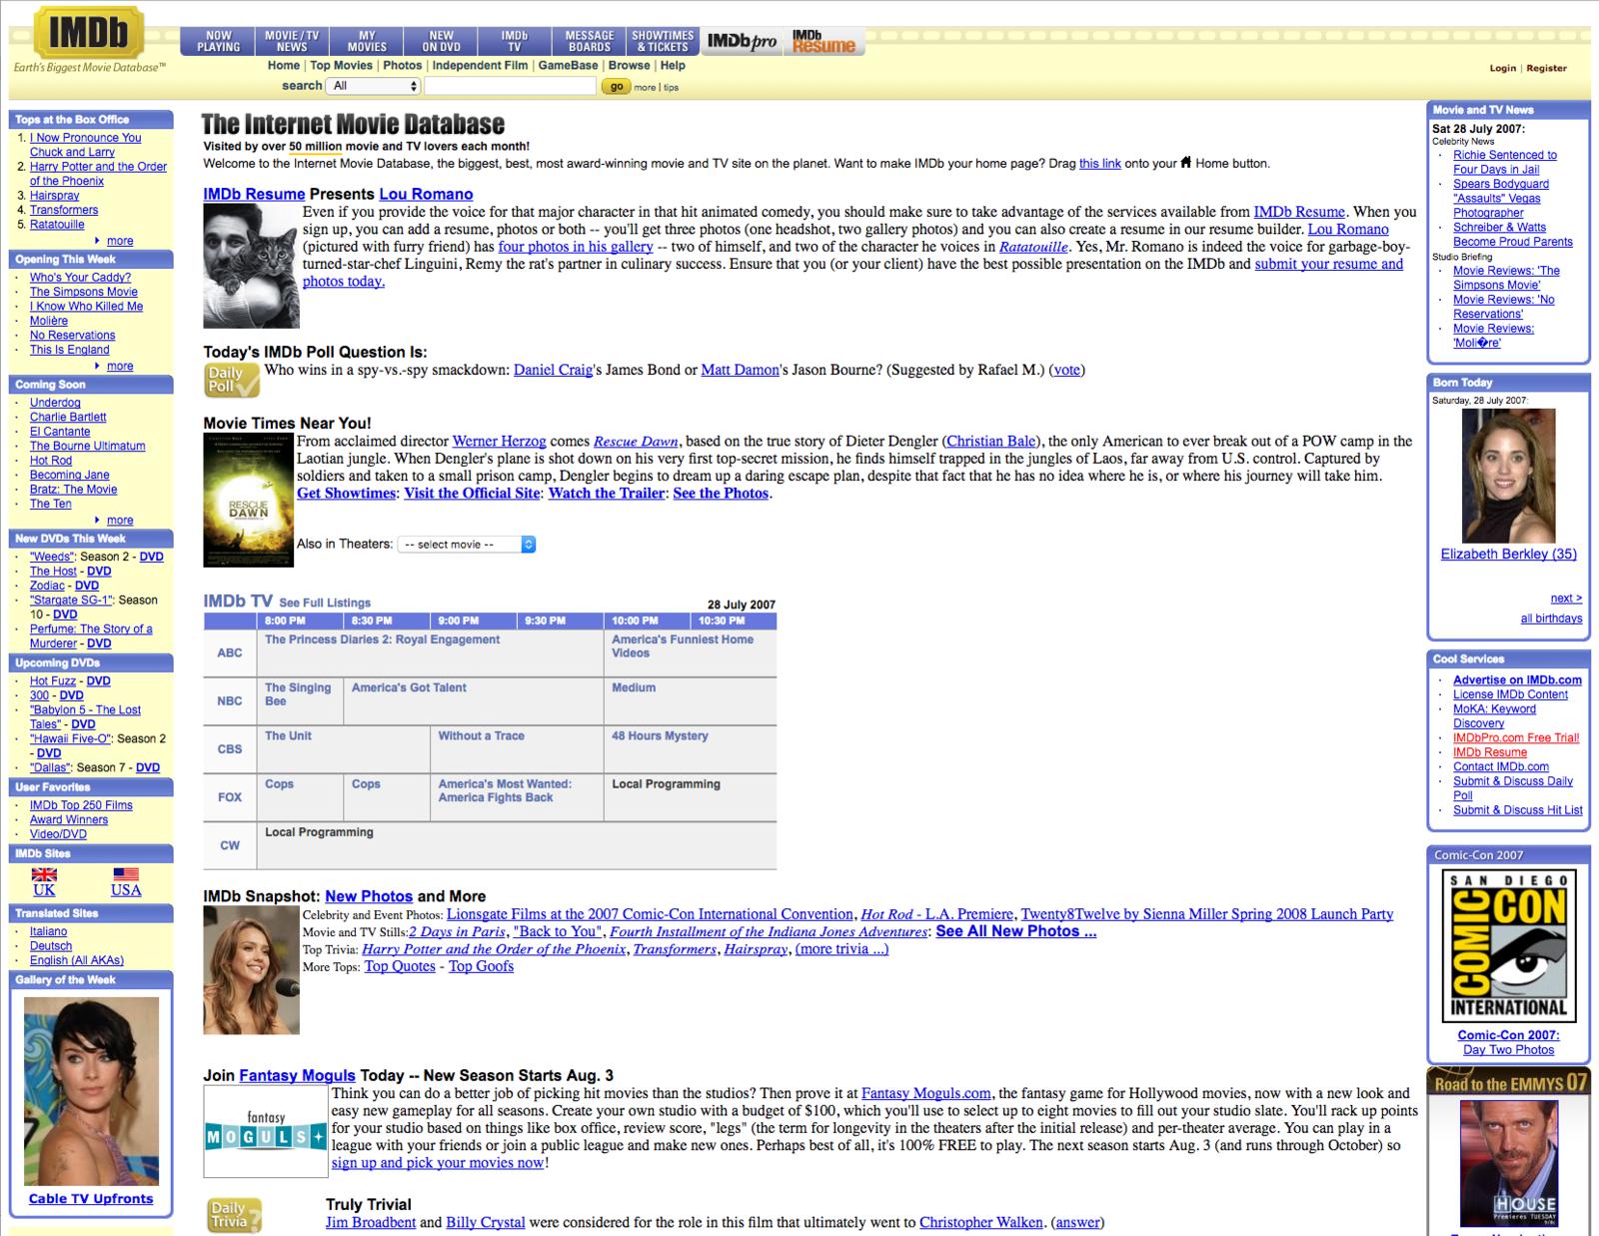Open See Full Listings for IMDb TV

coord(325,603)
